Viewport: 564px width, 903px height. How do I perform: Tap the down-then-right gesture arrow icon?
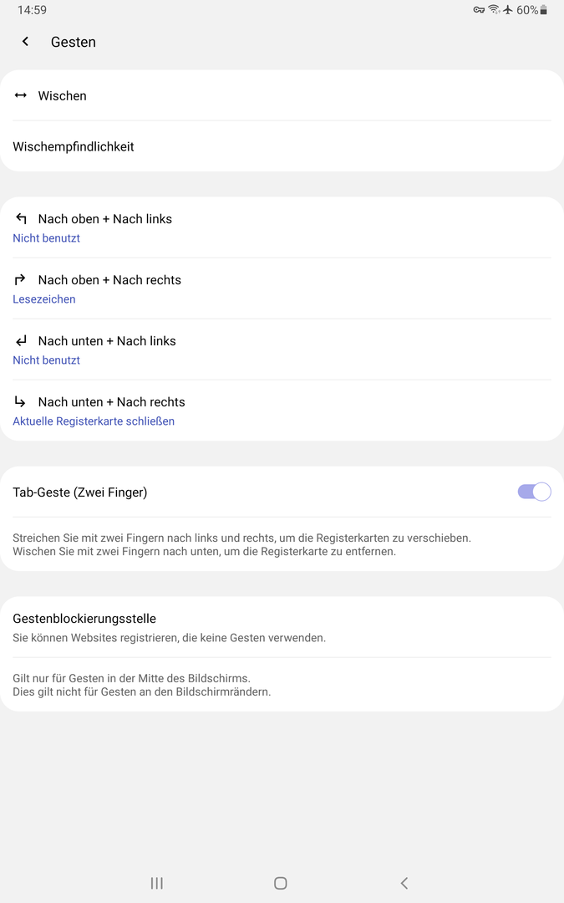(21, 401)
